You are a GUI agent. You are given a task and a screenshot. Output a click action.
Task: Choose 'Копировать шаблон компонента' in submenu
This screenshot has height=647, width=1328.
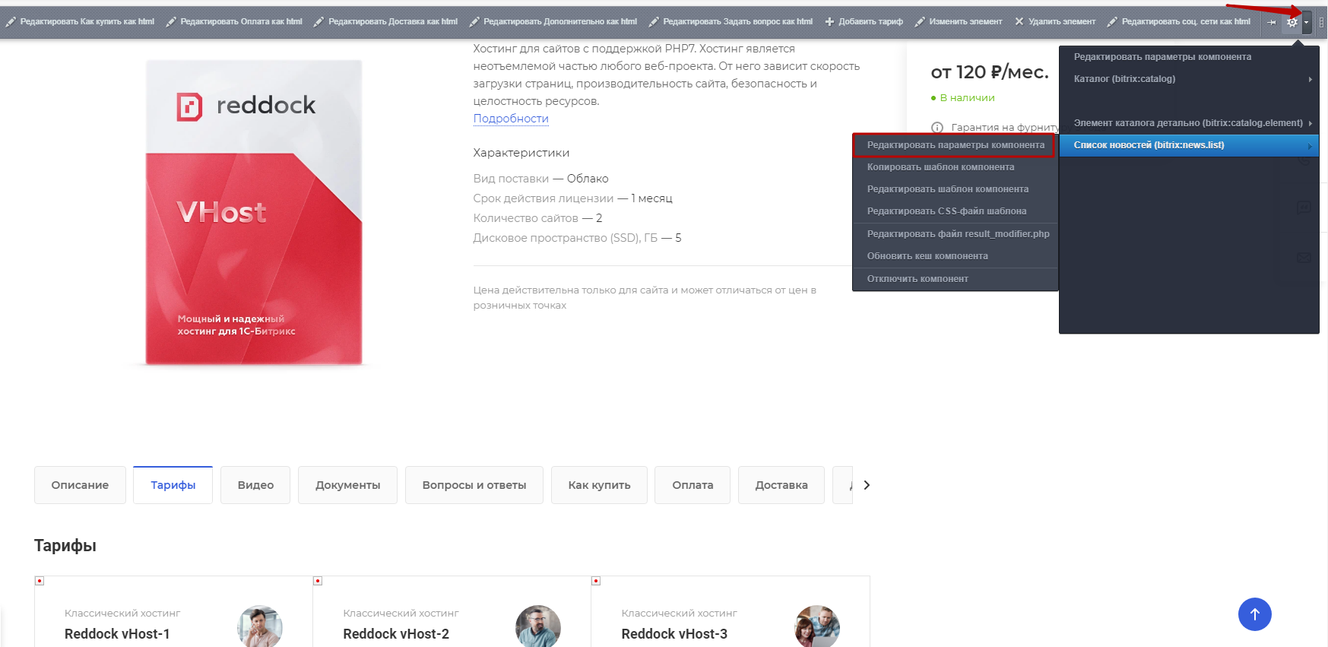(x=956, y=167)
